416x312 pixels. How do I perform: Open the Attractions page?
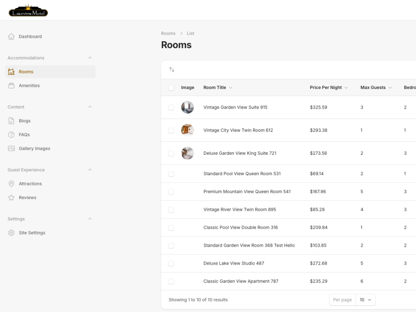click(x=50, y=183)
